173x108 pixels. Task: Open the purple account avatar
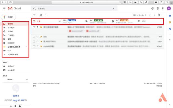[169, 8]
